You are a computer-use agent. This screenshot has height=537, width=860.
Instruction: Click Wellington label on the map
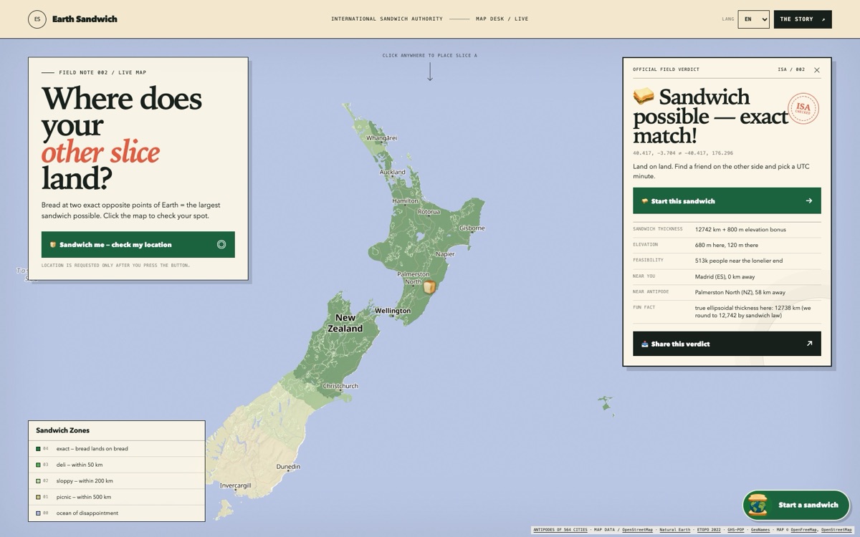[393, 311]
